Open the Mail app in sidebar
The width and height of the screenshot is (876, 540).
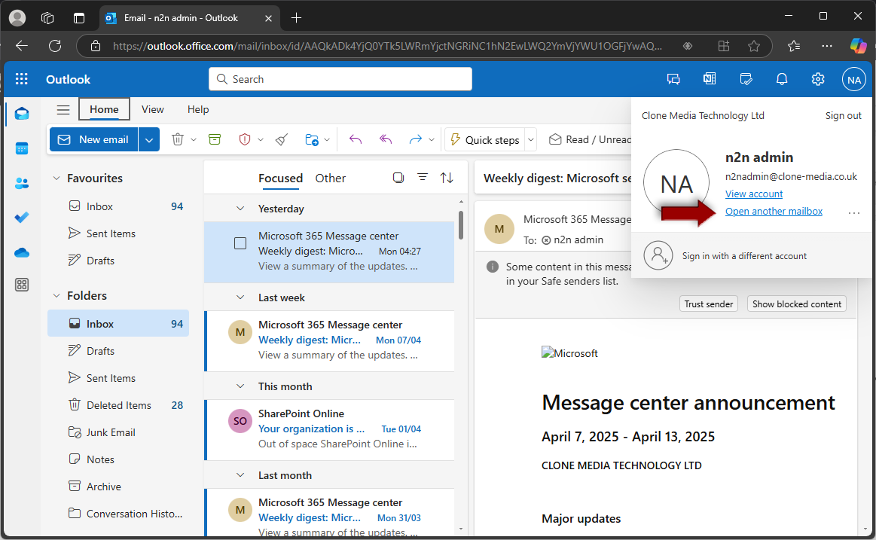click(x=22, y=114)
